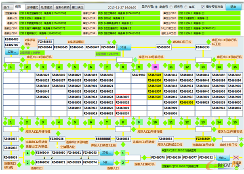
Task: Select the 底盘号 display radio button
Action: click(x=156, y=7)
